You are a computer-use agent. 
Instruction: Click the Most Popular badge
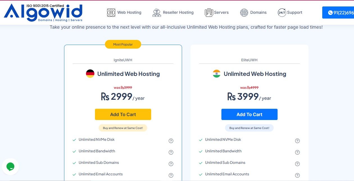(123, 44)
